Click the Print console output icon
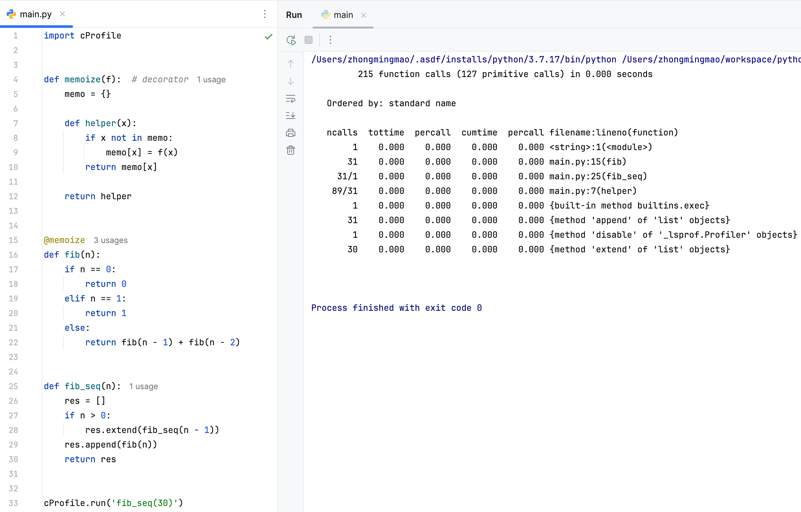This screenshot has width=801, height=512. (x=291, y=133)
